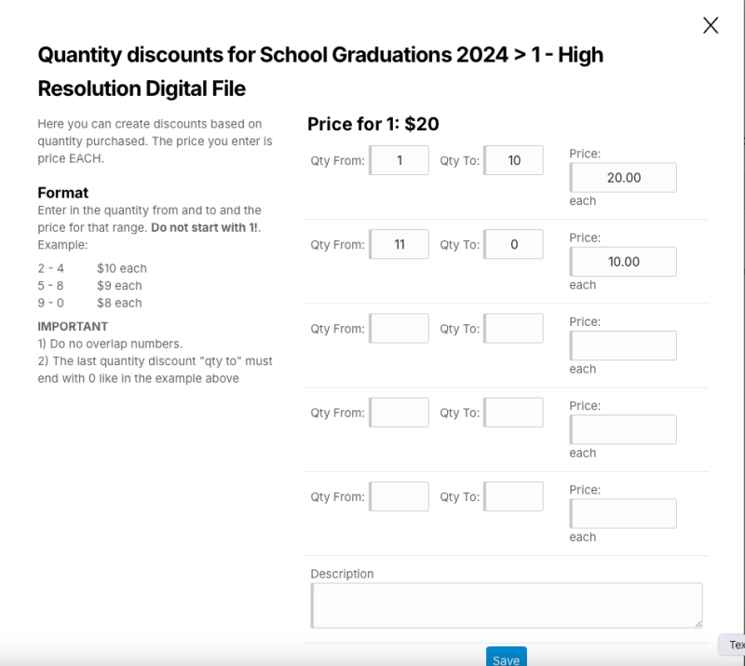Viewport: 745px width, 666px height.
Task: Focus fifth row empty Qty From field
Action: pyautogui.click(x=400, y=496)
